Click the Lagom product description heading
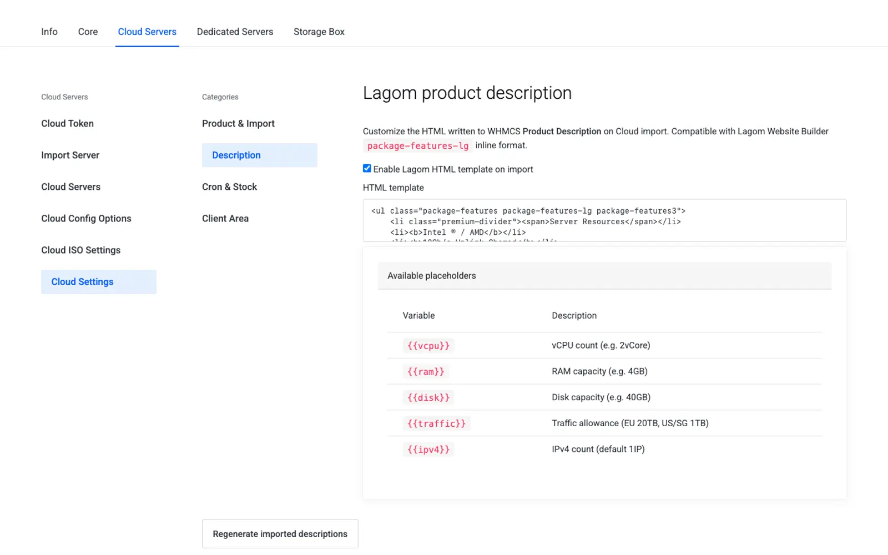Viewport: 888px width, 555px height. [467, 93]
